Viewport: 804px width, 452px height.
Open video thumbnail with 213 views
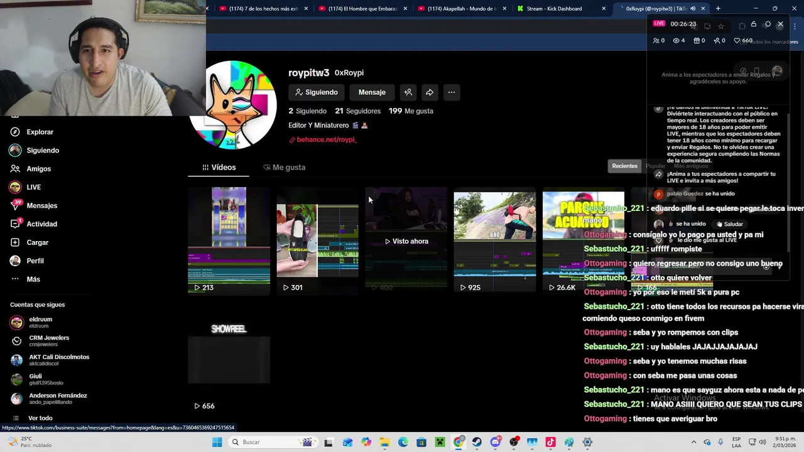pyautogui.click(x=229, y=240)
